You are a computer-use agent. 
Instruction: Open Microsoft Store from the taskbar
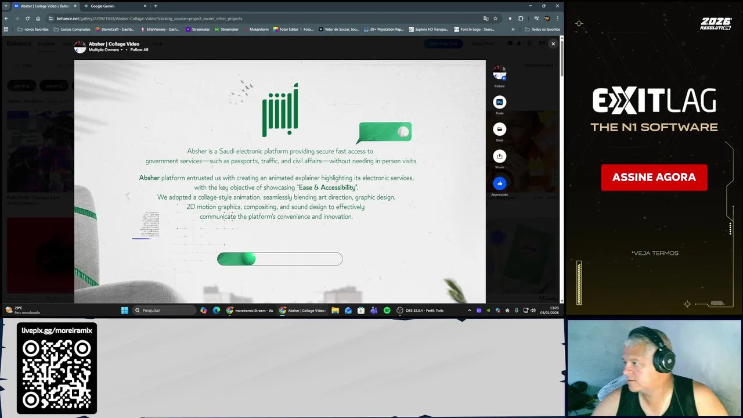click(361, 310)
